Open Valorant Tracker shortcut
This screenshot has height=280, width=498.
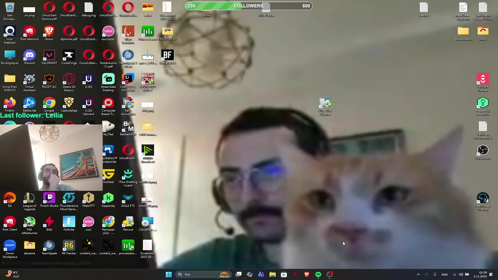pos(483,83)
